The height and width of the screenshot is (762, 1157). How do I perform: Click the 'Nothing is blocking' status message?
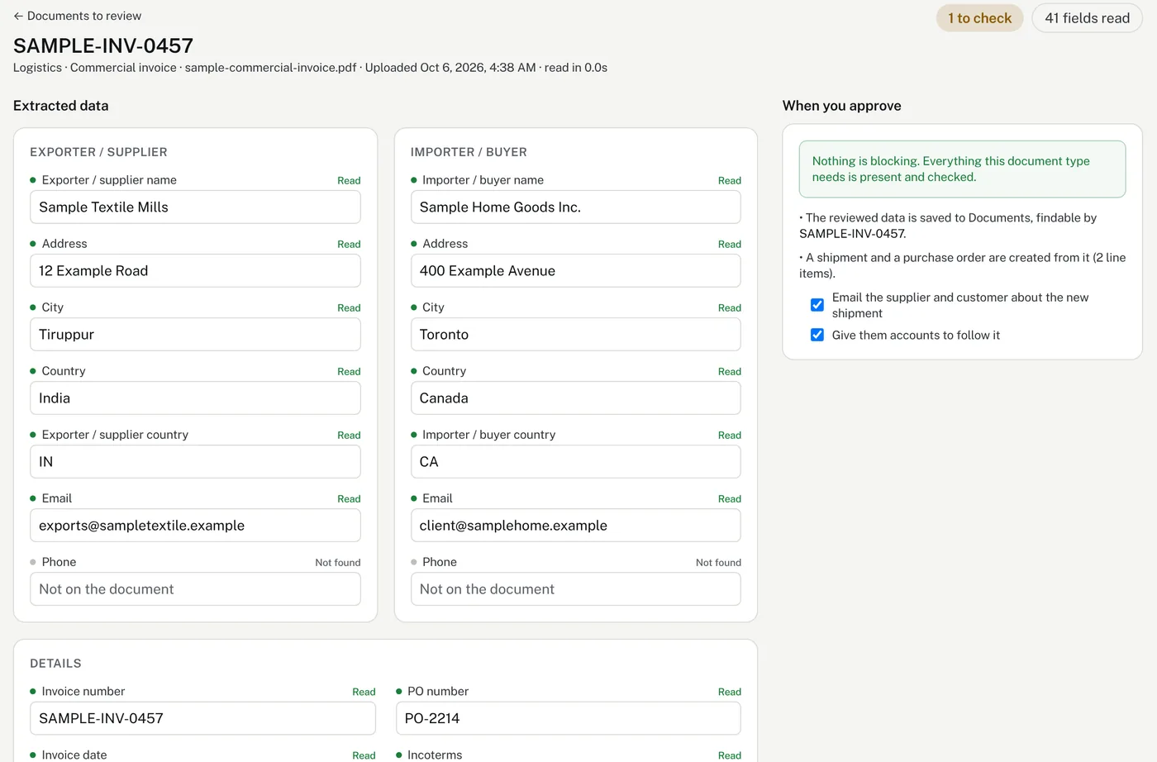[x=962, y=169]
